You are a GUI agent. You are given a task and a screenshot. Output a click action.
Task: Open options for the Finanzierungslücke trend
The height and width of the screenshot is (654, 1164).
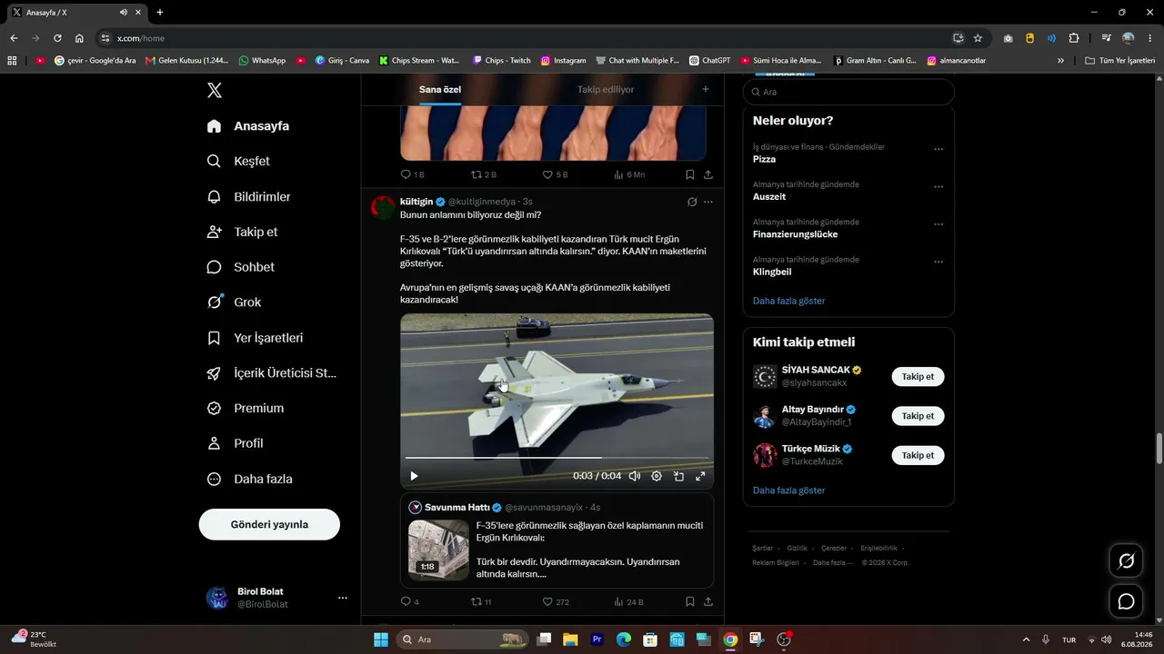(938, 224)
